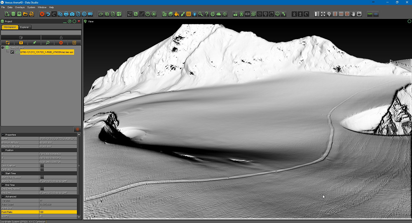Click the properties scrollbar up arrow

pyautogui.click(x=79, y=135)
